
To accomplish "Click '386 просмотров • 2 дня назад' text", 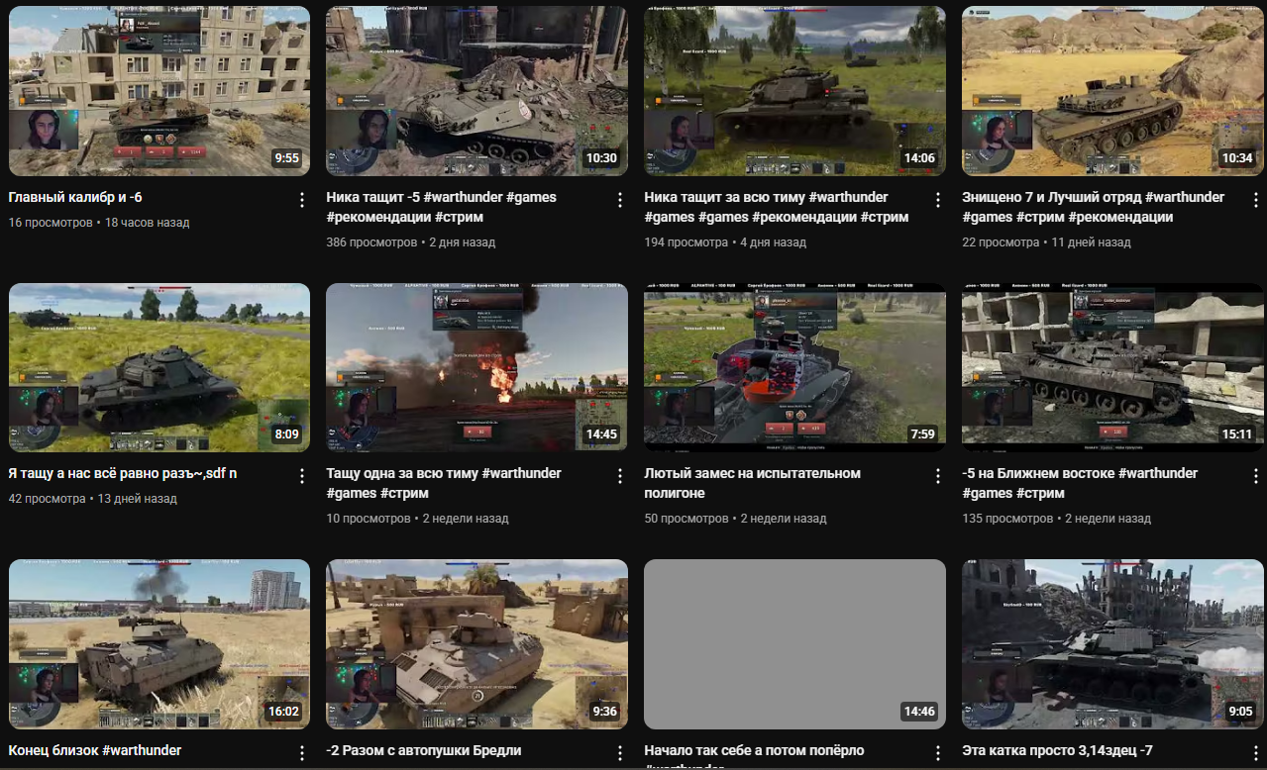I will (x=411, y=242).
